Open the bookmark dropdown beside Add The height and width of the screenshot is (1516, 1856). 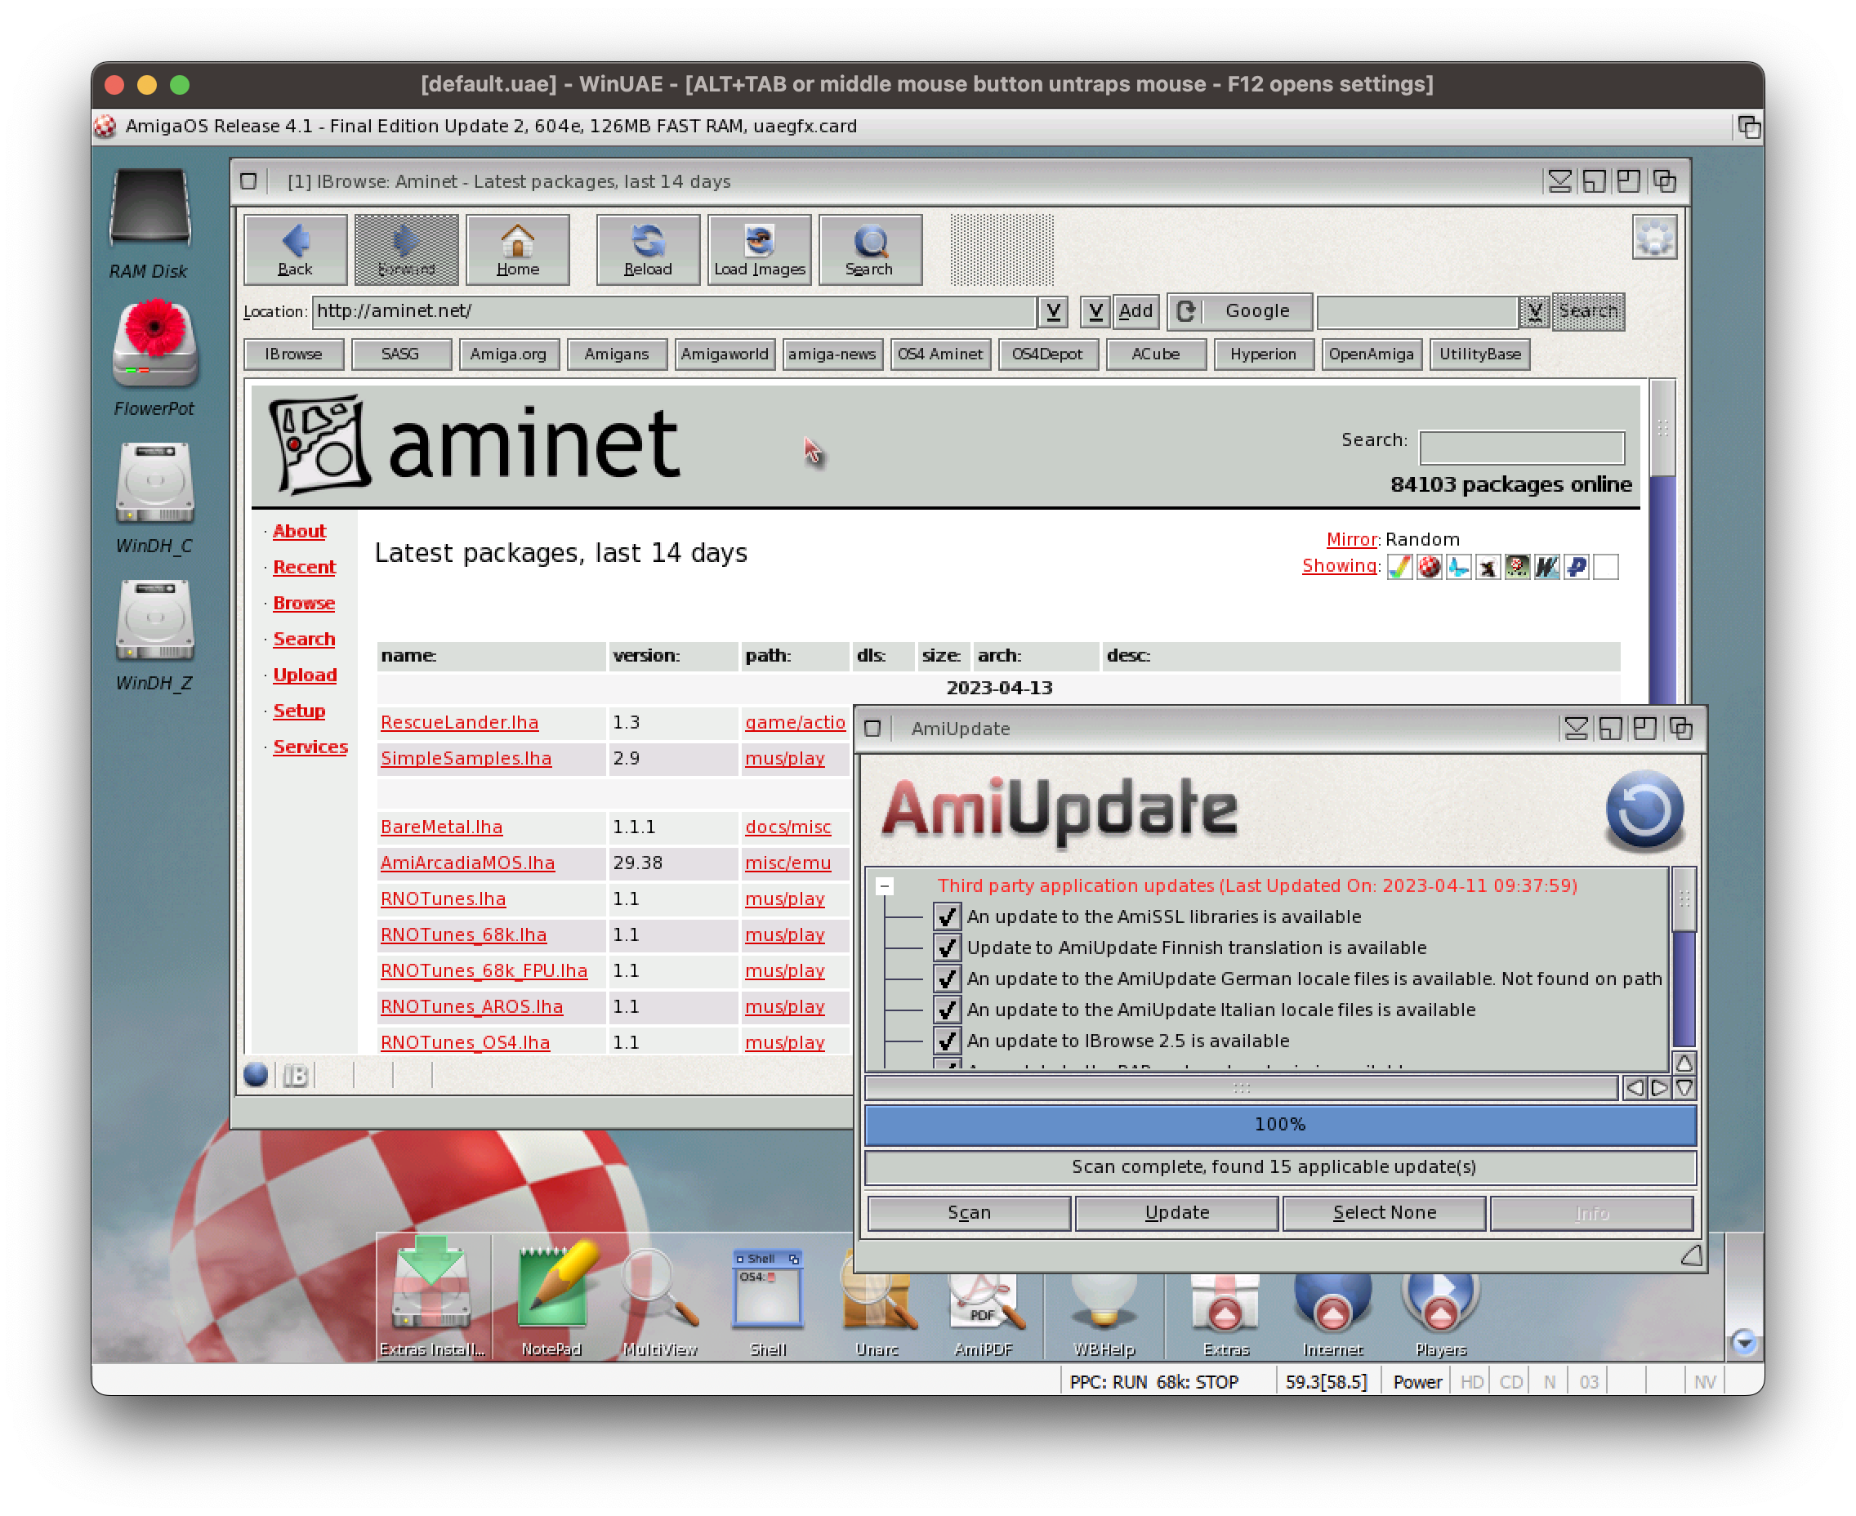1095,312
